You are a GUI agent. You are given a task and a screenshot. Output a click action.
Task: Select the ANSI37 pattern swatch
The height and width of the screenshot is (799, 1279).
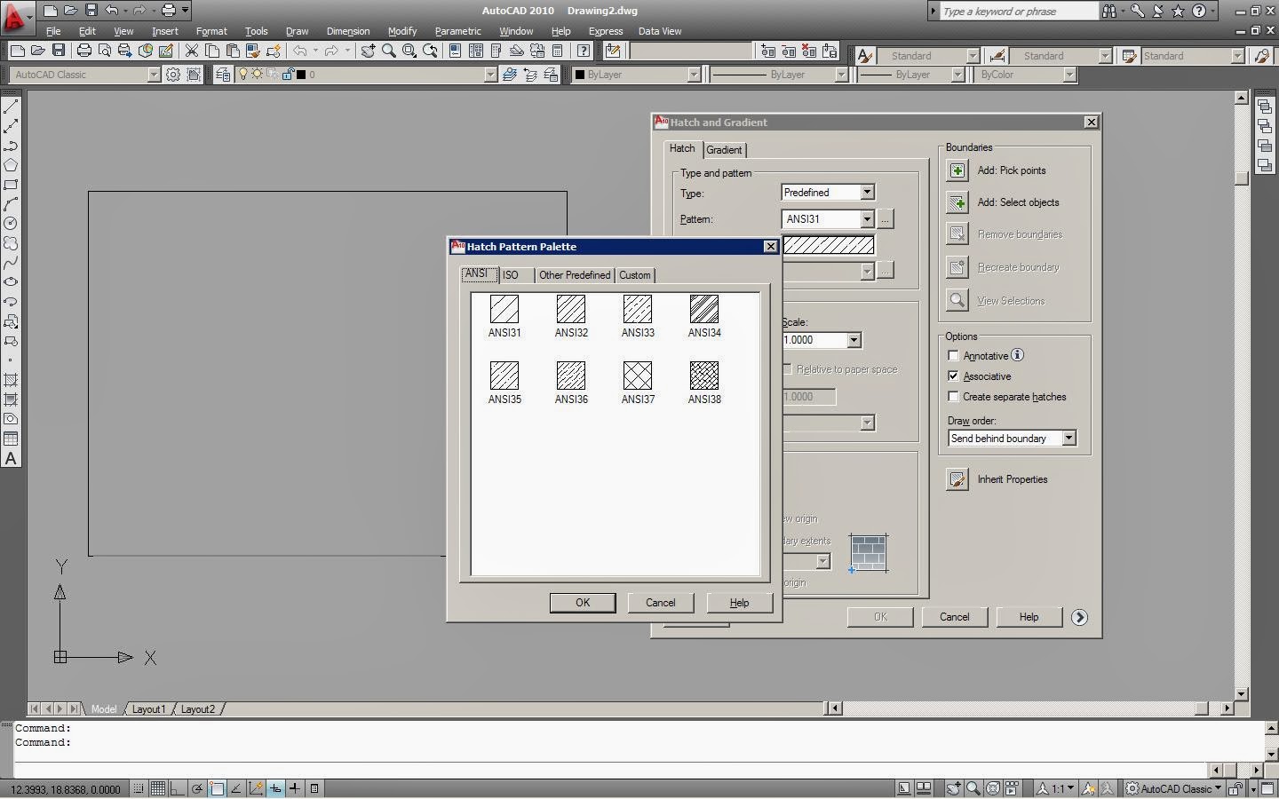click(x=637, y=376)
